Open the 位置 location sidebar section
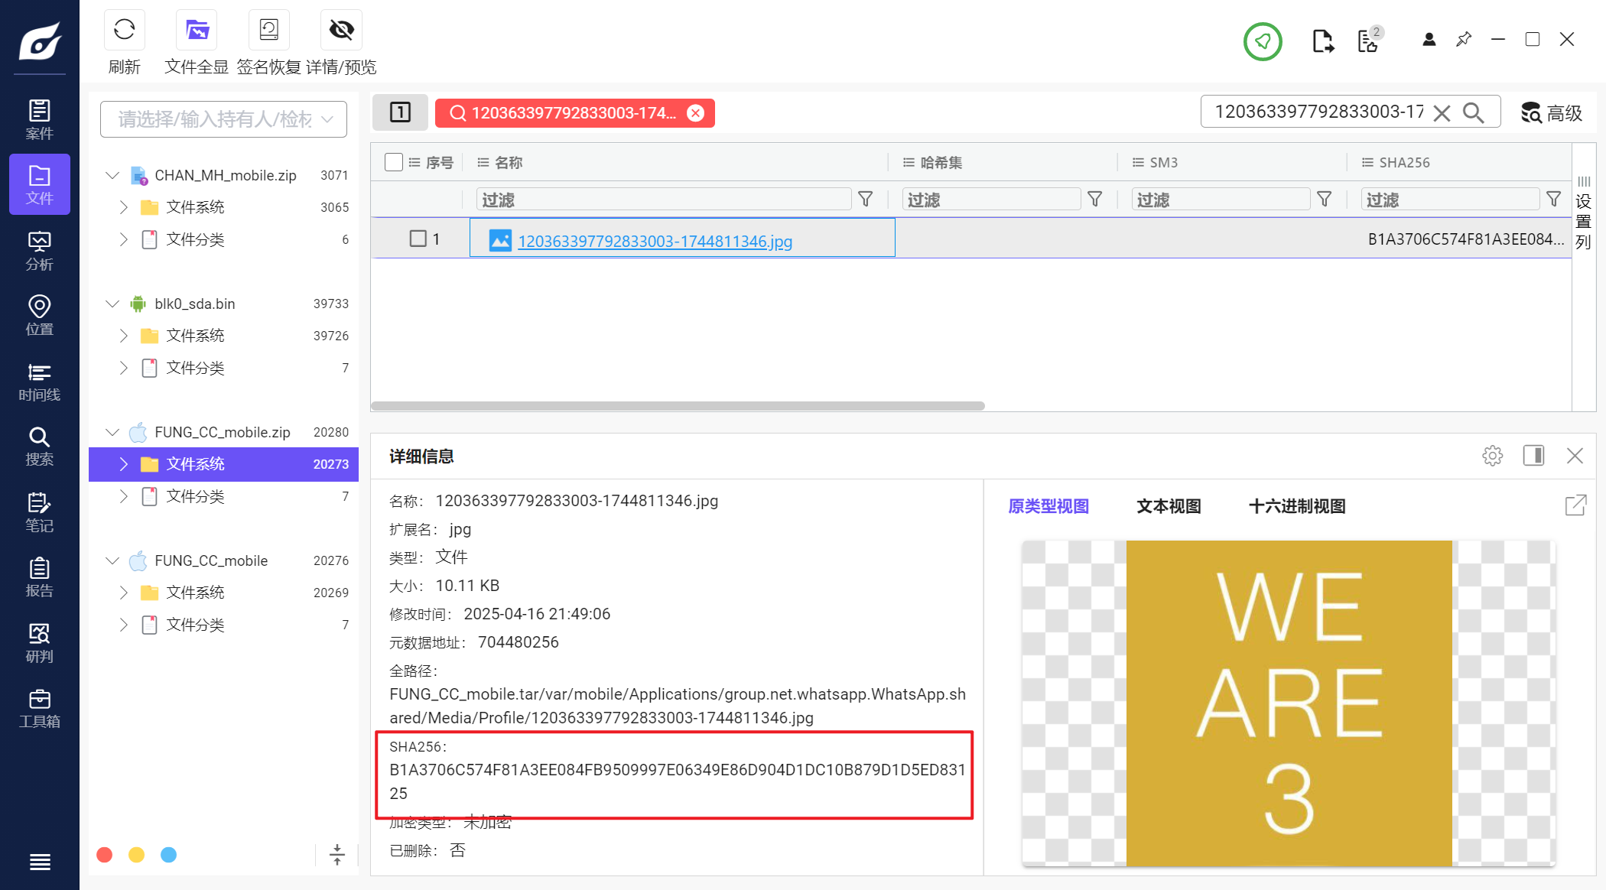 (x=39, y=316)
